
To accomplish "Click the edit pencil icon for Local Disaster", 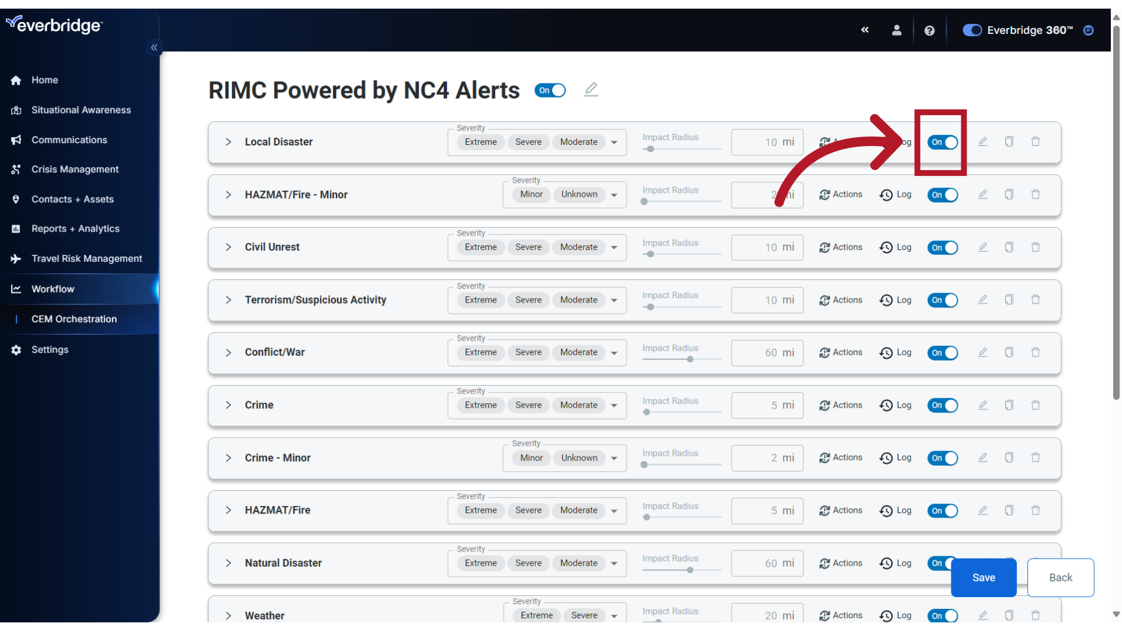I will click(x=982, y=142).
